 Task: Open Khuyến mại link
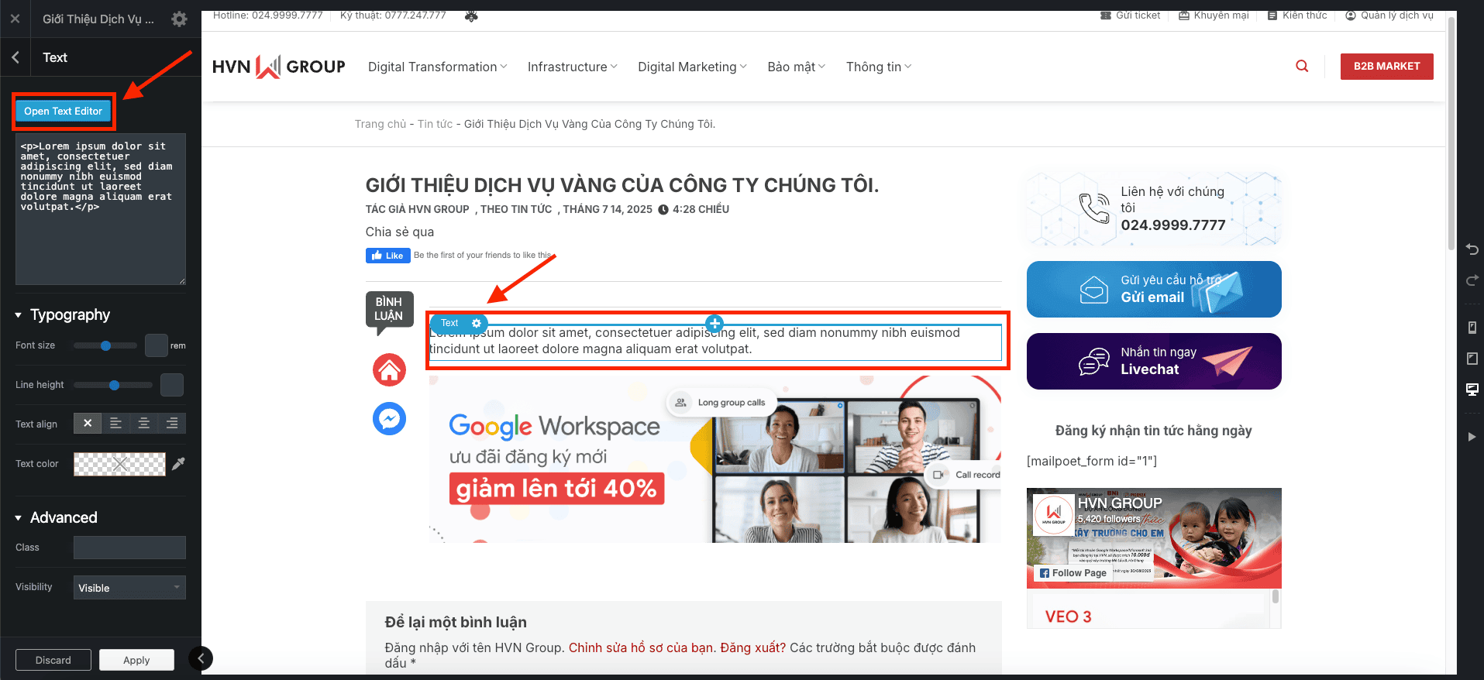pos(1214,15)
